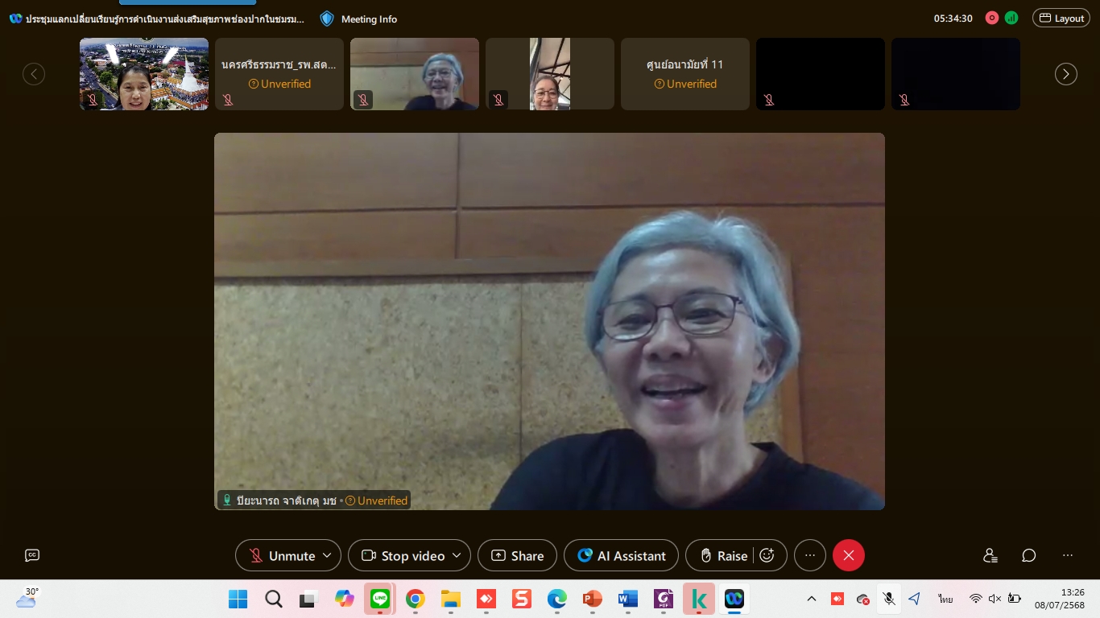Screen dimensions: 1100x618
Task: Open LINE app in the taskbar
Action: coord(379,599)
